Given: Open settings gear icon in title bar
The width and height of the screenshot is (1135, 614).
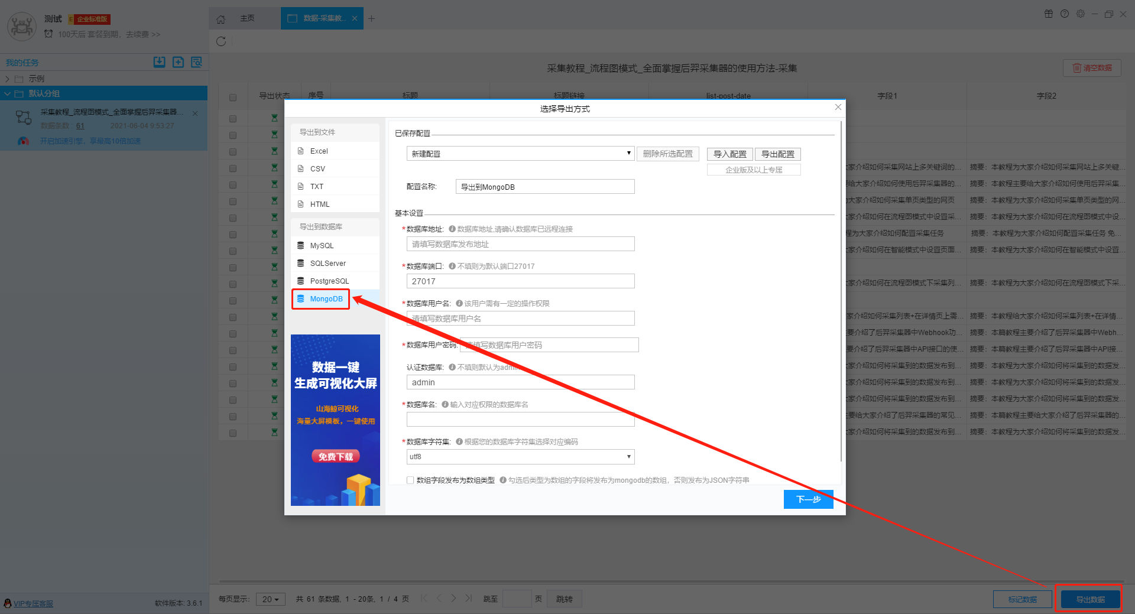Looking at the screenshot, I should 1080,14.
